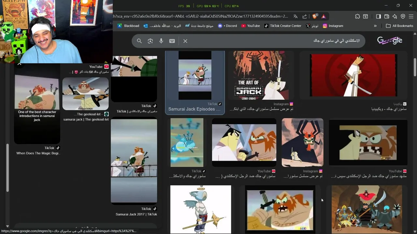This screenshot has width=417, height=234.
Task: Open the YouTube bookmark
Action: 251,26
